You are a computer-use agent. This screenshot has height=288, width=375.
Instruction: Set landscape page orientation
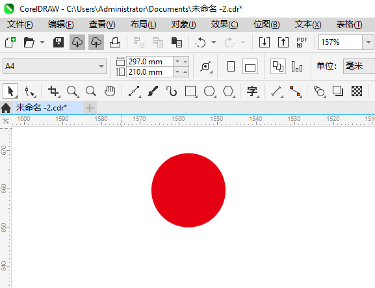pyautogui.click(x=250, y=66)
